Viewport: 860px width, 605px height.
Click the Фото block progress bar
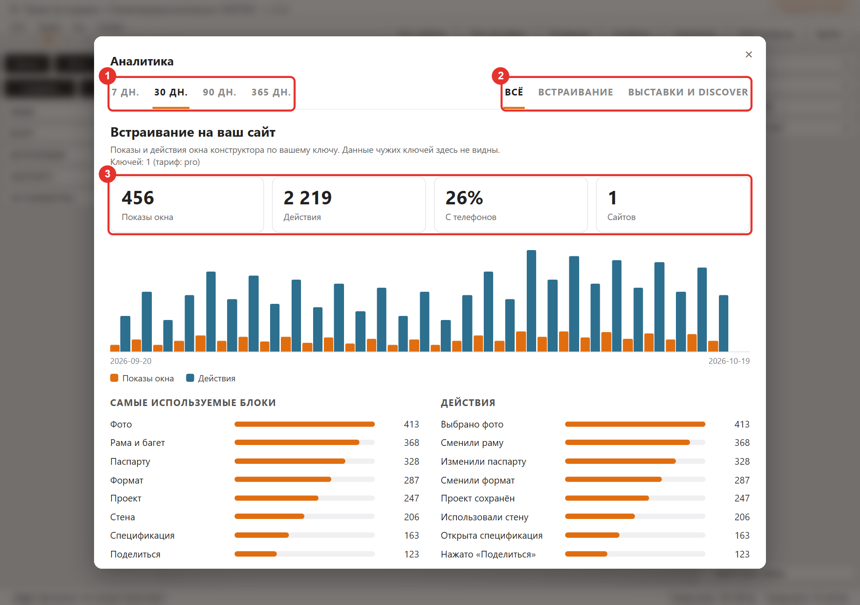305,424
